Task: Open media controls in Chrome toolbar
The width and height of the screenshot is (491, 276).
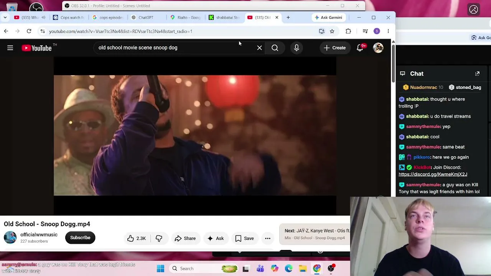Action: coord(365,31)
